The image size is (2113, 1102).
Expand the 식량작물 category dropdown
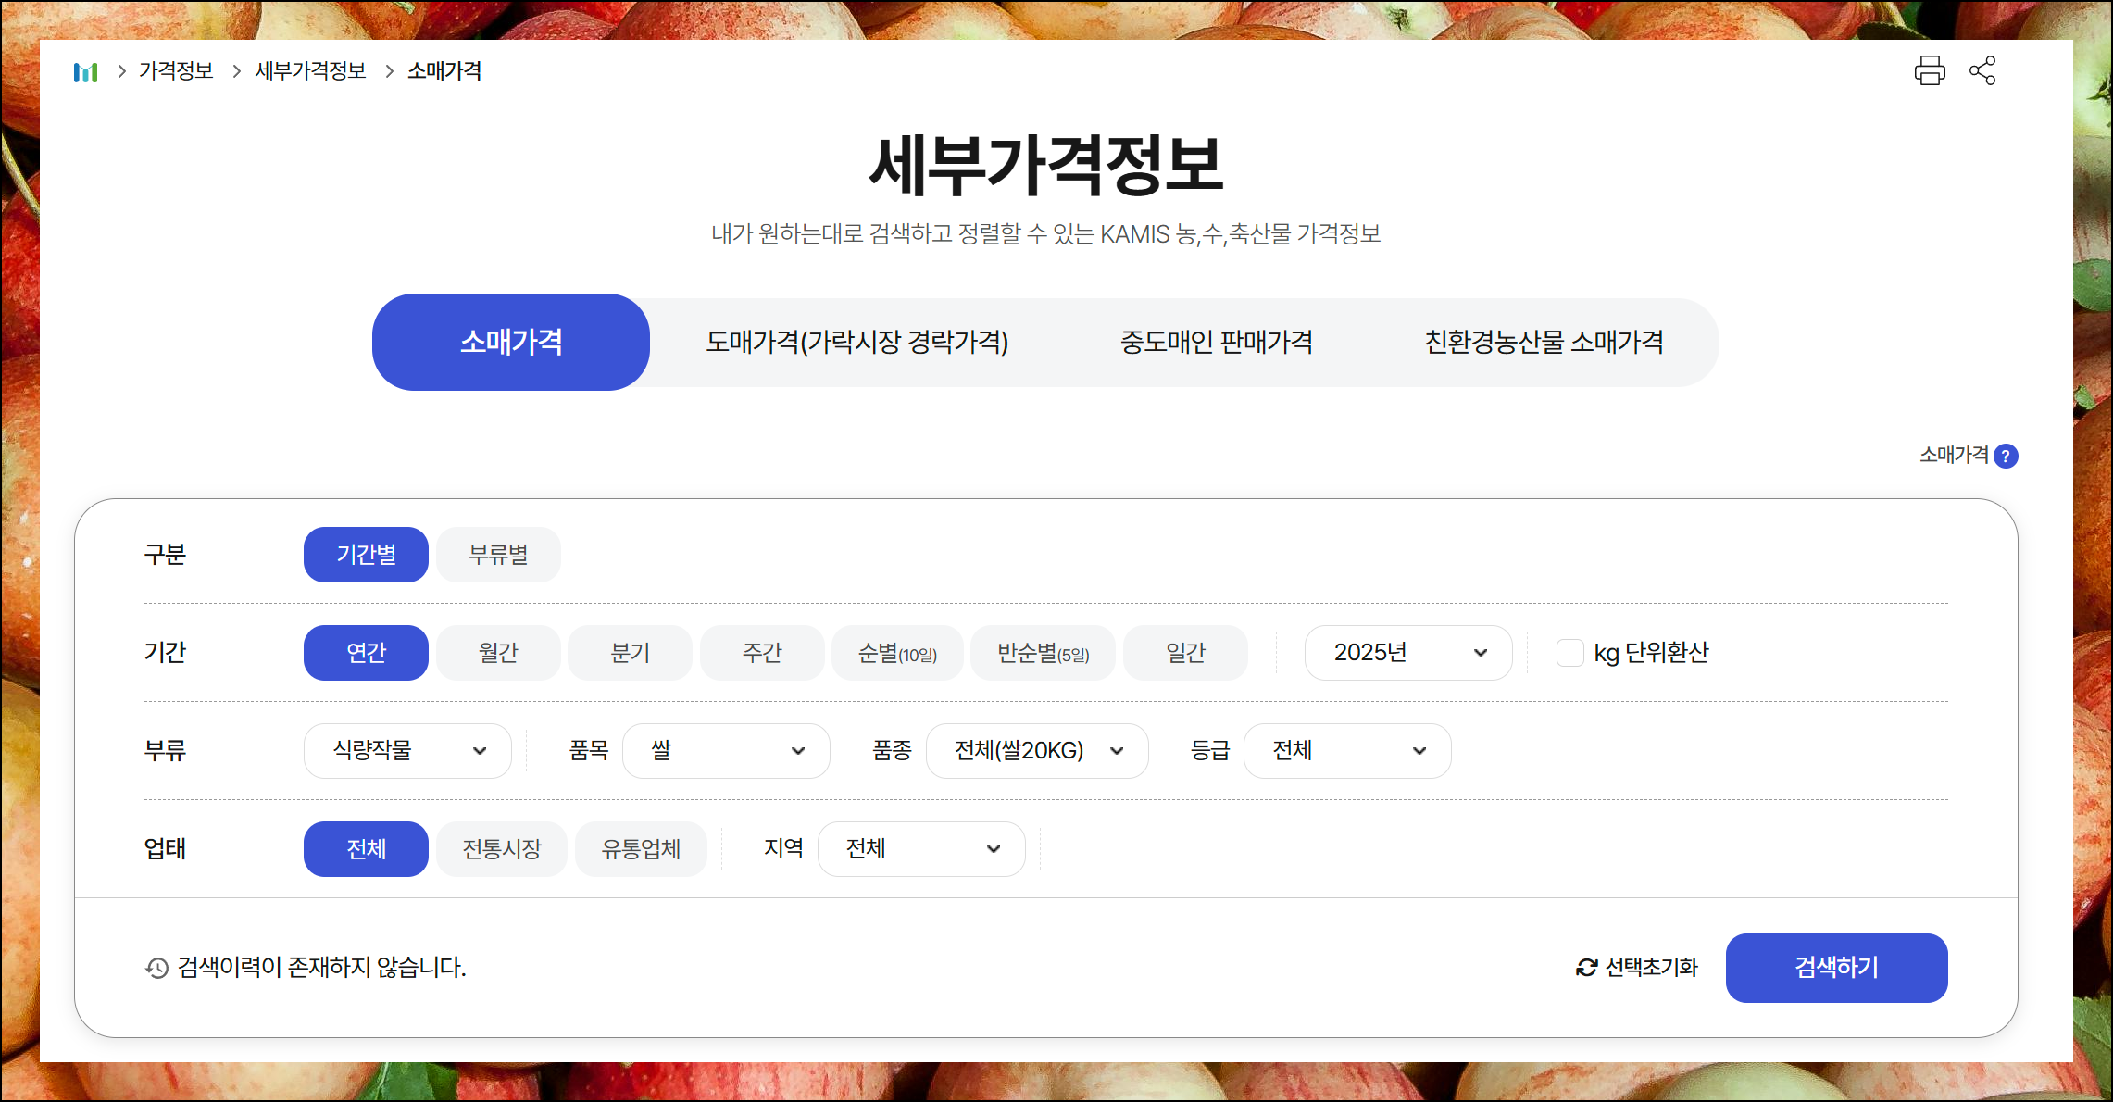[x=407, y=751]
